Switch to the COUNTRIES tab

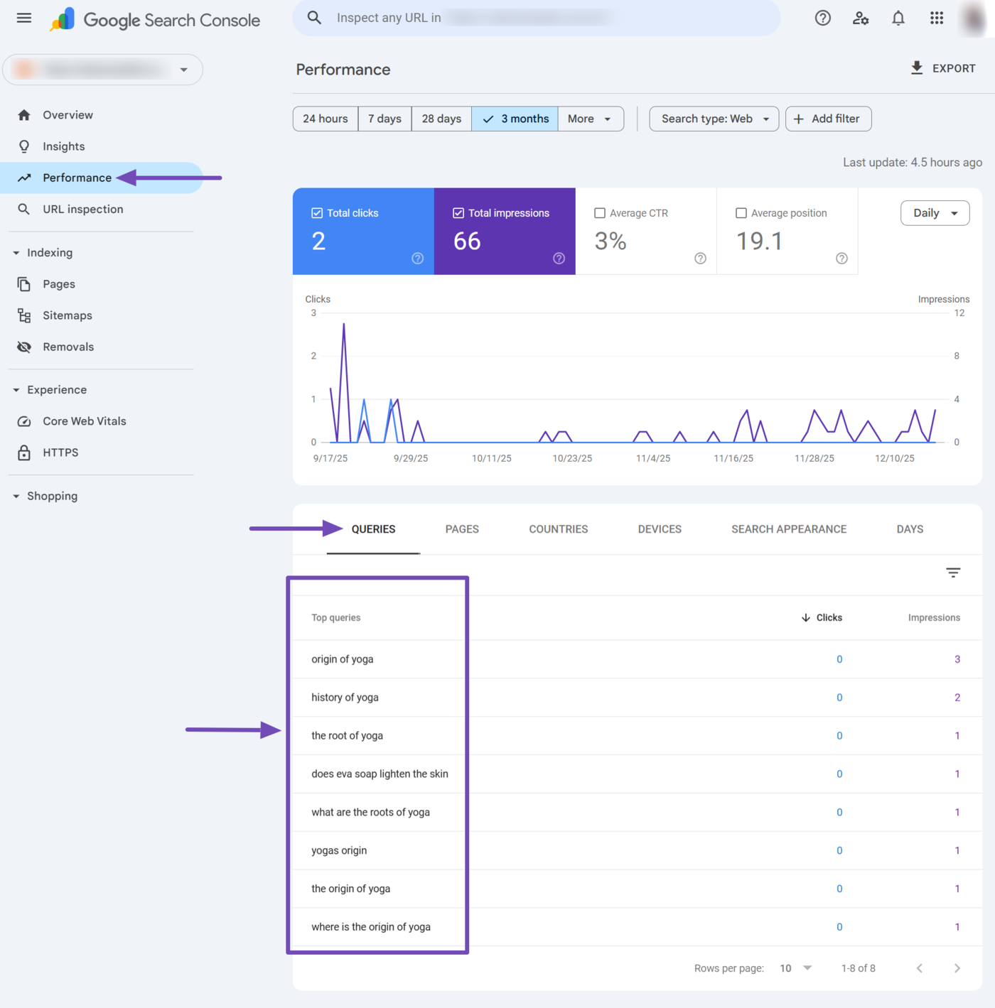pyautogui.click(x=558, y=529)
